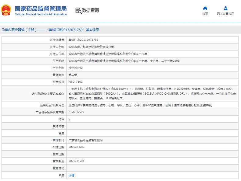The image size is (241, 181).
Task: Select registration number 粤械注准20172071759 cell
Action: click(x=84, y=40)
